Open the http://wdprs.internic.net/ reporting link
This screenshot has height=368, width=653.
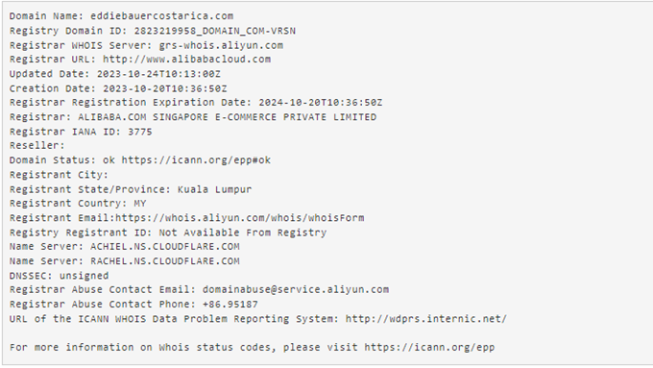coord(426,319)
